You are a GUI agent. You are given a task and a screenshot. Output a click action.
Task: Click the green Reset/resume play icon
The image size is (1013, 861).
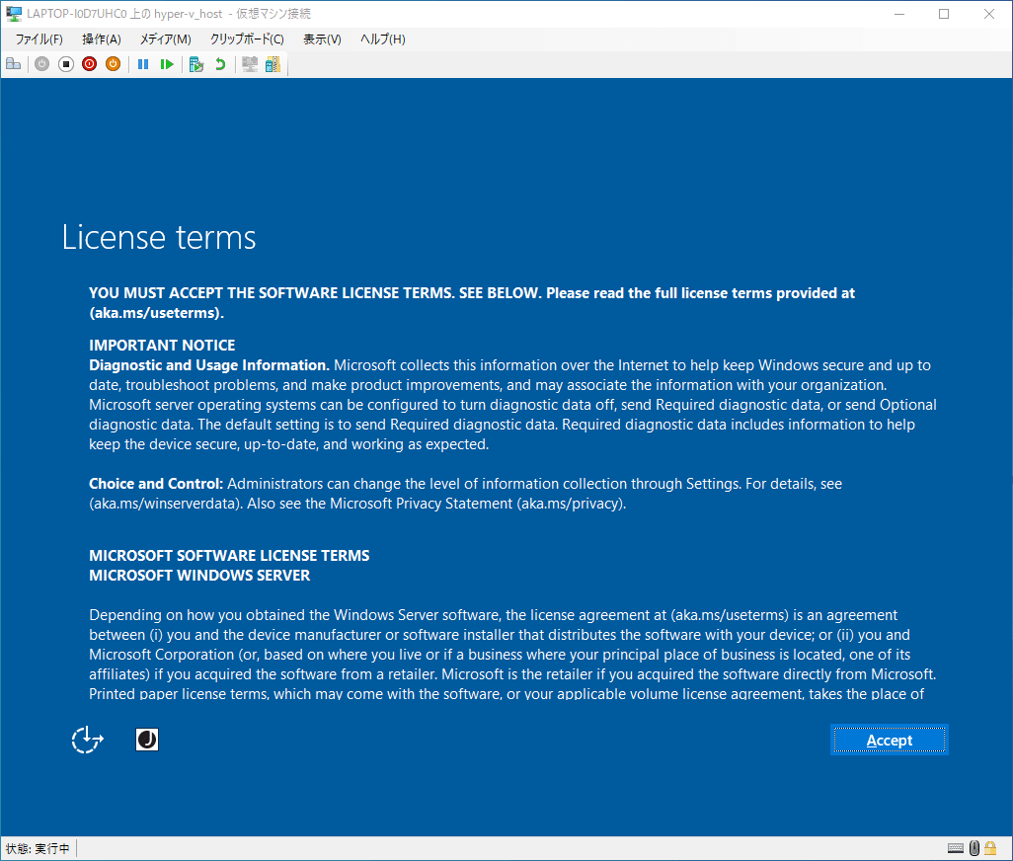click(x=167, y=64)
